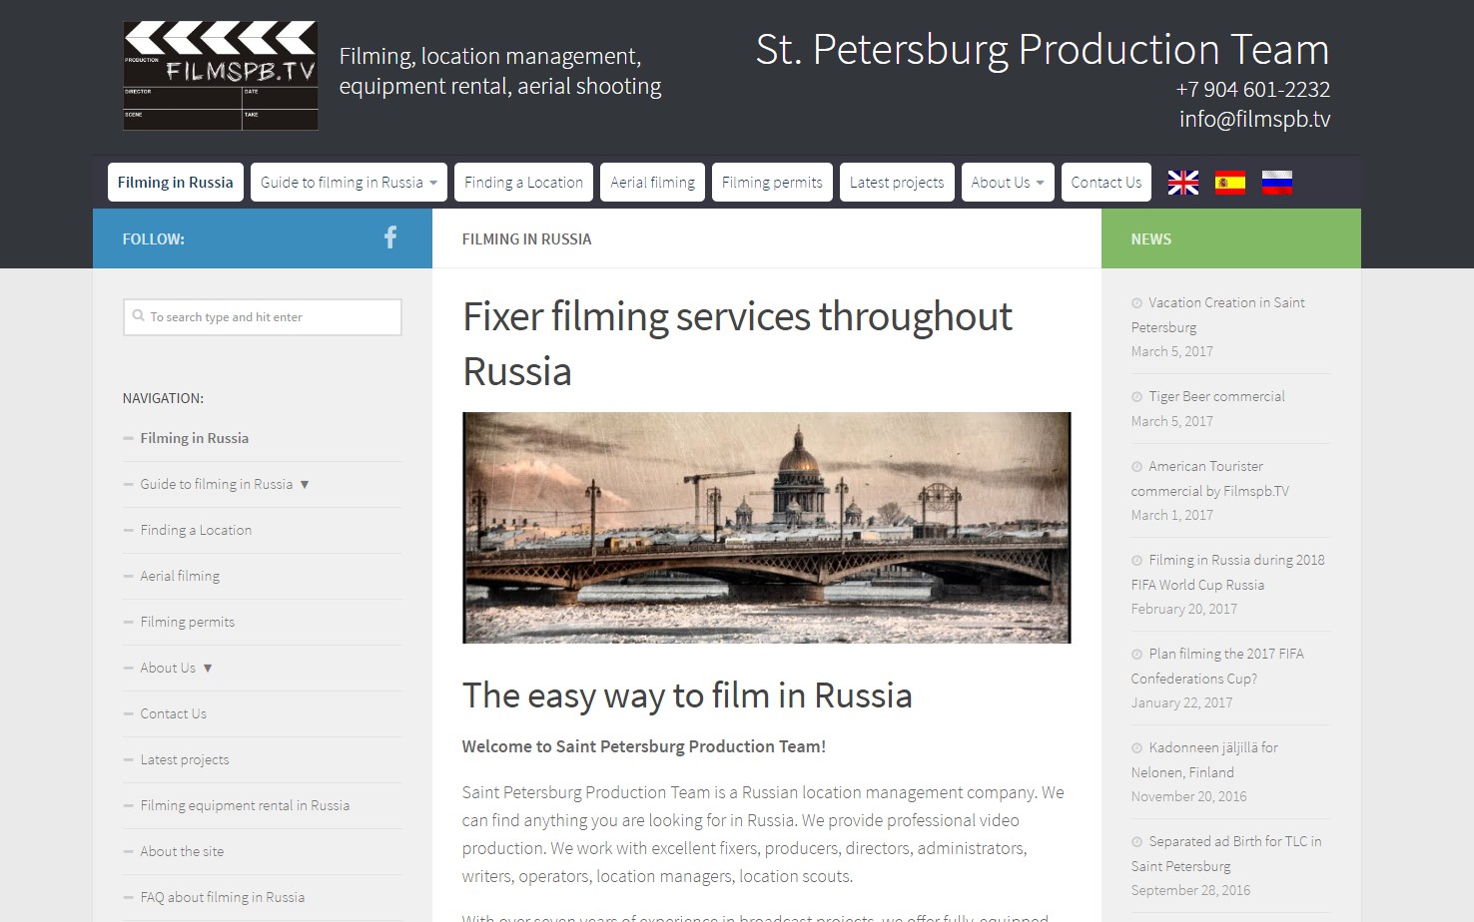The height and width of the screenshot is (922, 1474).
Task: Click the Fixer filming services throughout Russia heading
Action: [737, 343]
